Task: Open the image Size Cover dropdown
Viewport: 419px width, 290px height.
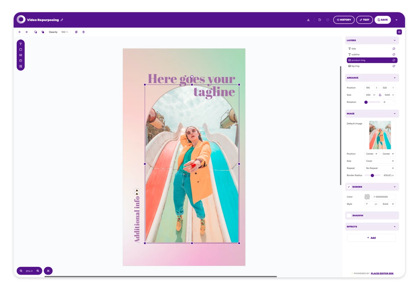Action: point(380,161)
